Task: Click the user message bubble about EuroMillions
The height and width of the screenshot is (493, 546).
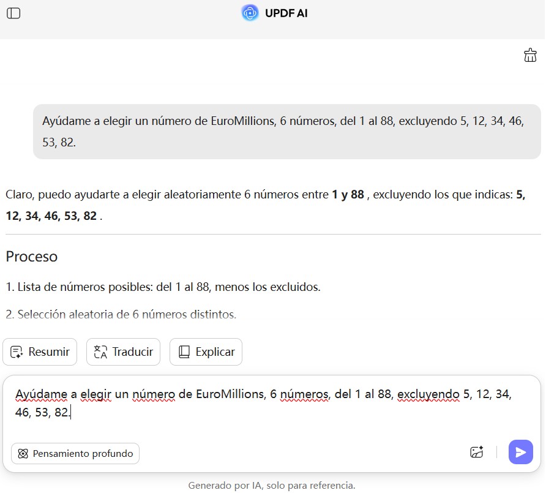Action: pyautogui.click(x=287, y=132)
